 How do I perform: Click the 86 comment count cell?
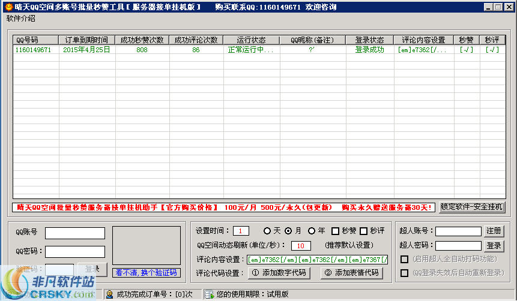[196, 50]
